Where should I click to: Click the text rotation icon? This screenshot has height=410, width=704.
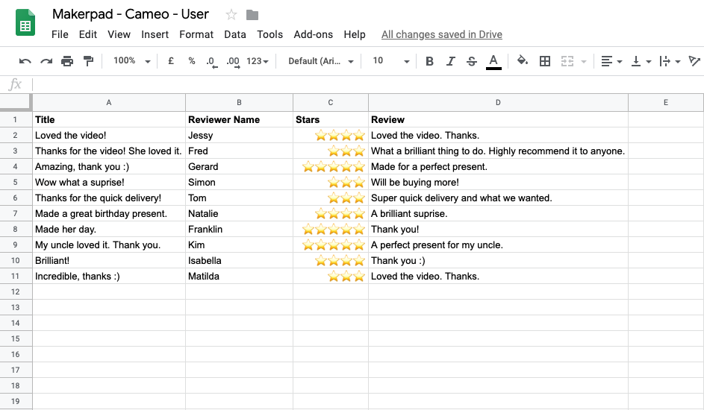694,61
